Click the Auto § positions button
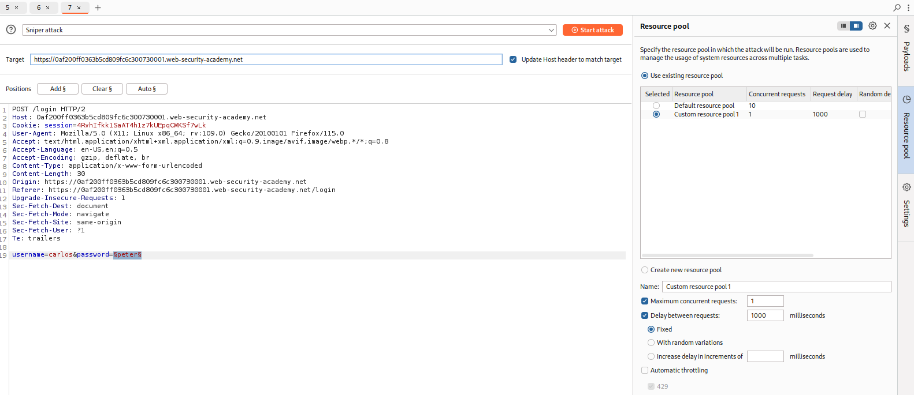Viewport: 914px width, 395px height. coord(147,89)
